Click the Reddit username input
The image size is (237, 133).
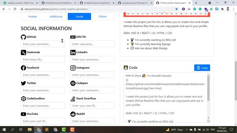pos(92,121)
